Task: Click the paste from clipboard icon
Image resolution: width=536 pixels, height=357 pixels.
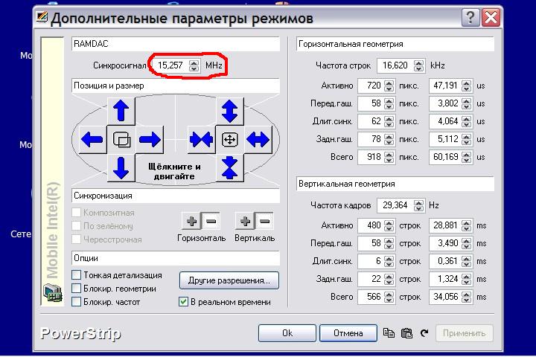Action: point(406,333)
